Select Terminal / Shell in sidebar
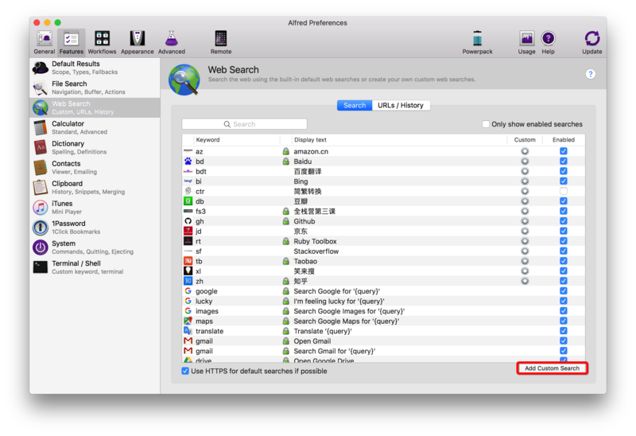636x436 pixels. click(x=95, y=267)
